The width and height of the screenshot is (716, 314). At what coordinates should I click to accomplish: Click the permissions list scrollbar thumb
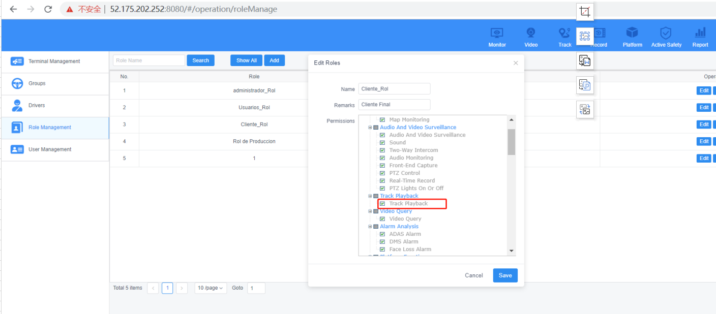(x=512, y=141)
